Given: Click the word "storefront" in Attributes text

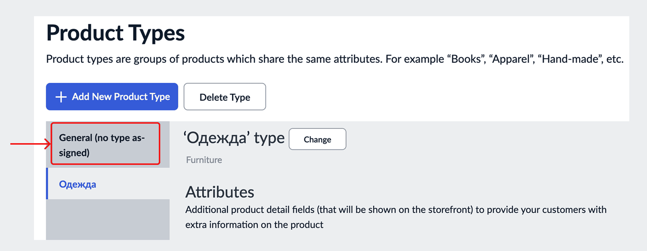Looking at the screenshot, I should point(450,210).
